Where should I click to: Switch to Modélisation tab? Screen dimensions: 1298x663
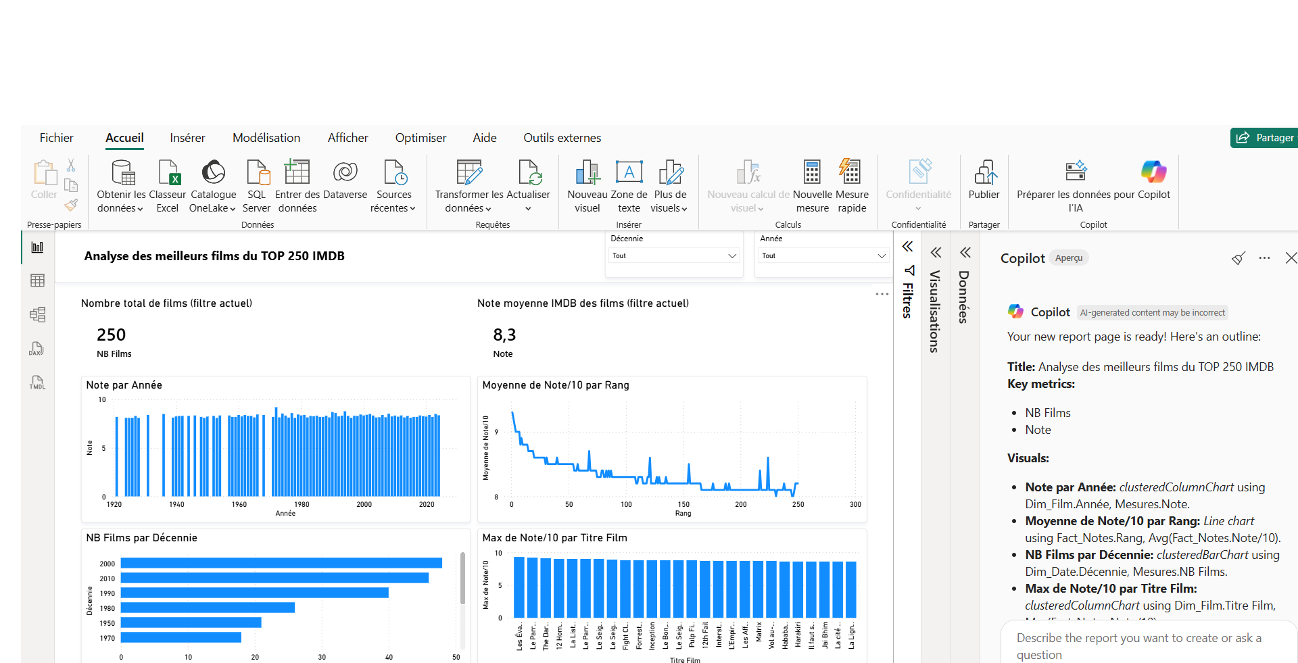click(266, 138)
